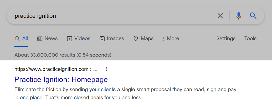This screenshot has width=272, height=107.
Task: Start voice search with the microphone icon
Action: 239,16
